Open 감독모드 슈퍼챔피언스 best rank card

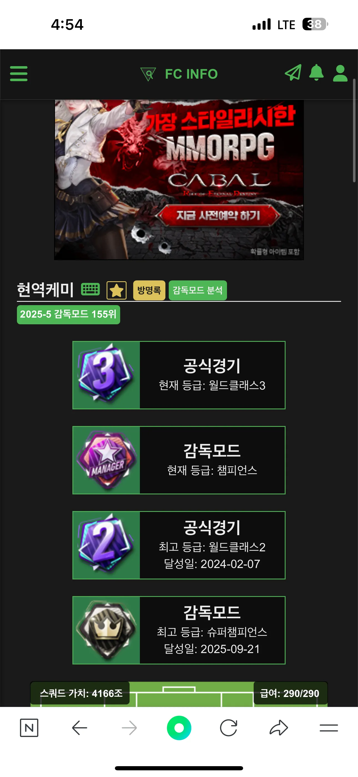[179, 630]
